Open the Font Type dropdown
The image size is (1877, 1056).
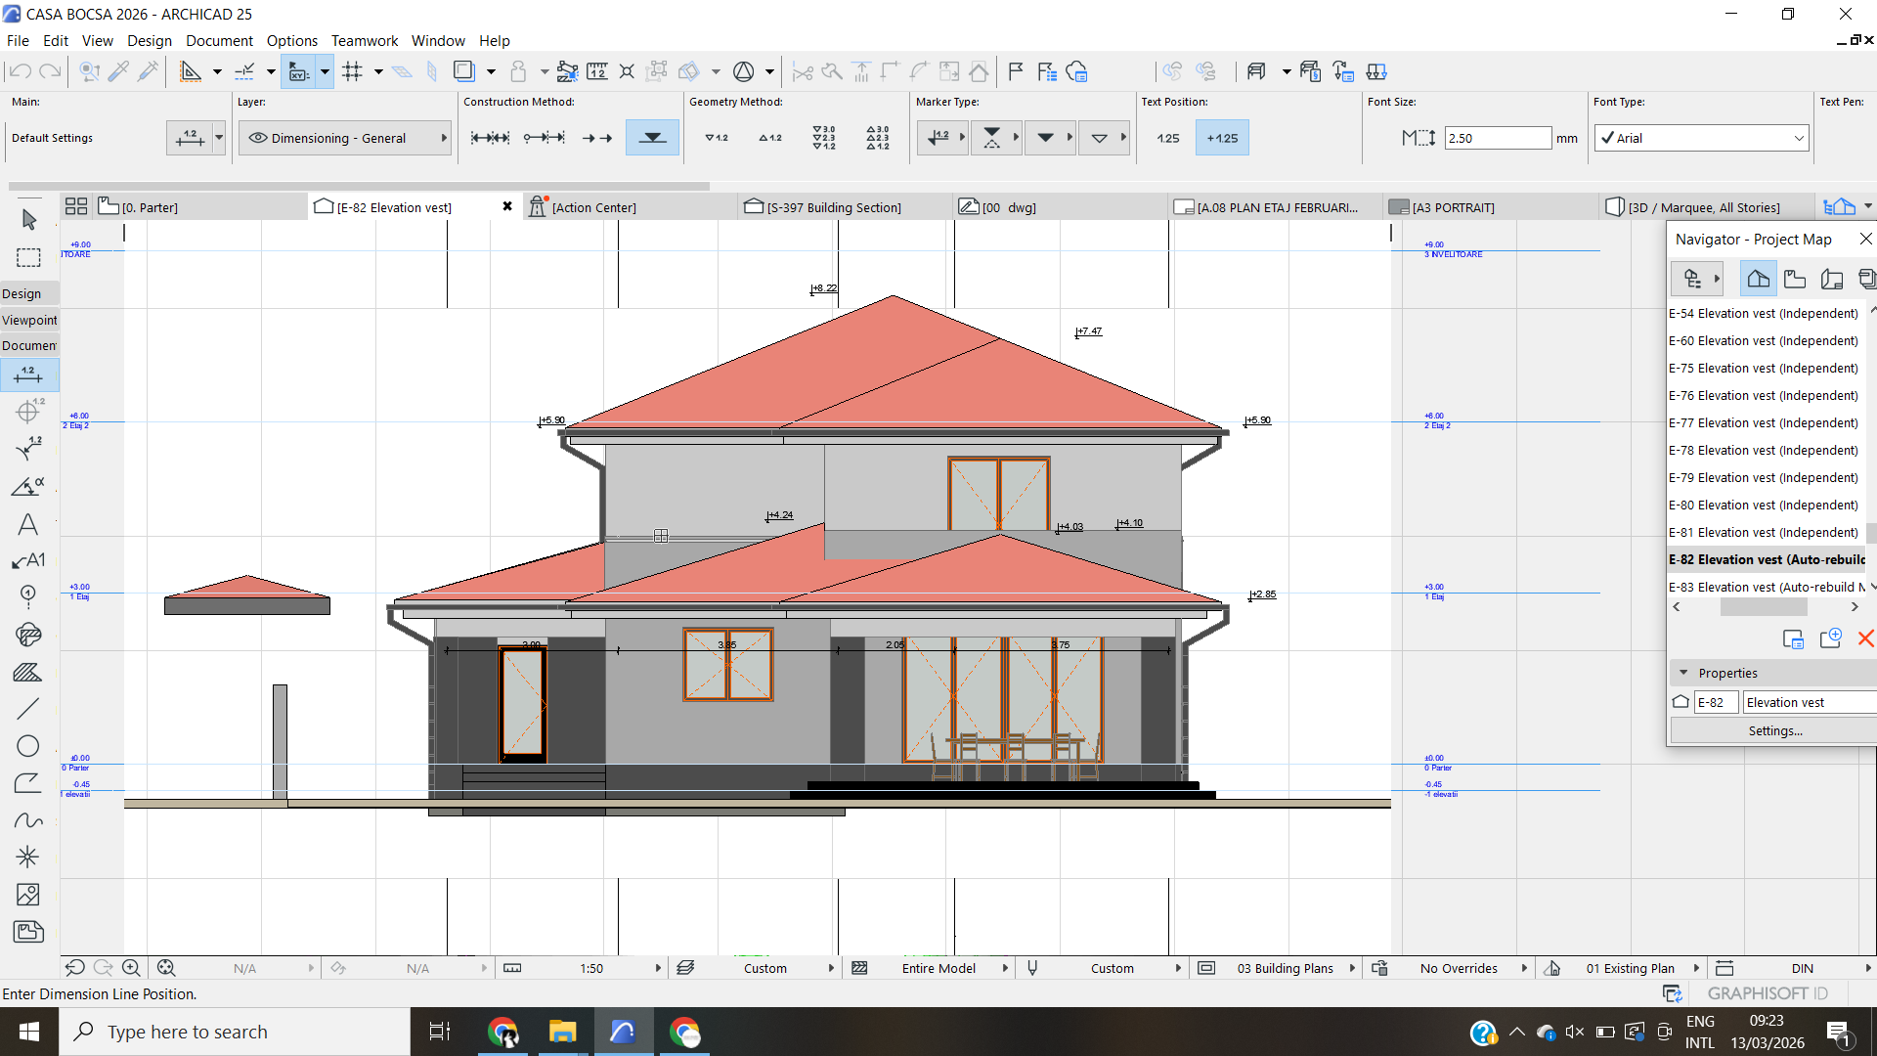tap(1701, 138)
